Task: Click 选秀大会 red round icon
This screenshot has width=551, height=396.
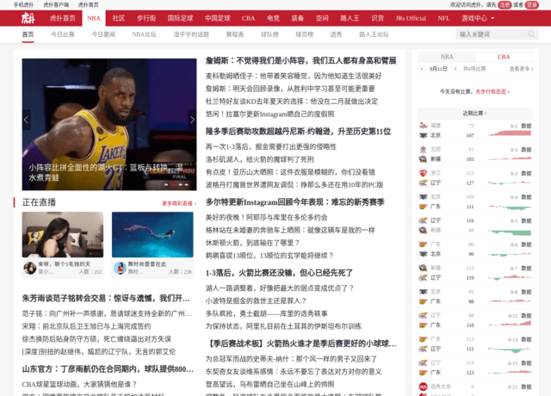Action: [x=423, y=387]
